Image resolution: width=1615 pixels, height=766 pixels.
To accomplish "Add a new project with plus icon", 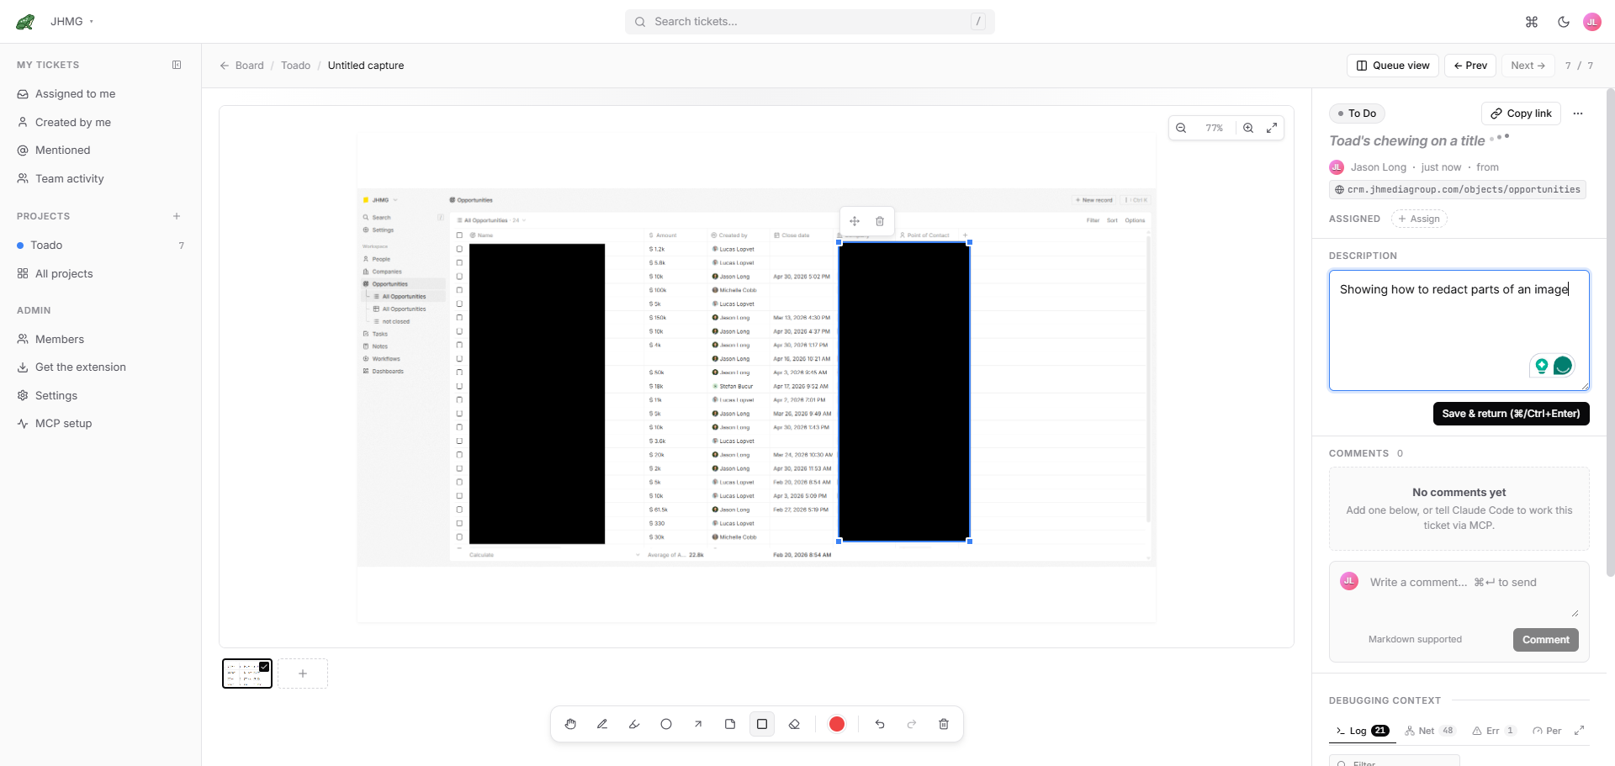I will (177, 216).
